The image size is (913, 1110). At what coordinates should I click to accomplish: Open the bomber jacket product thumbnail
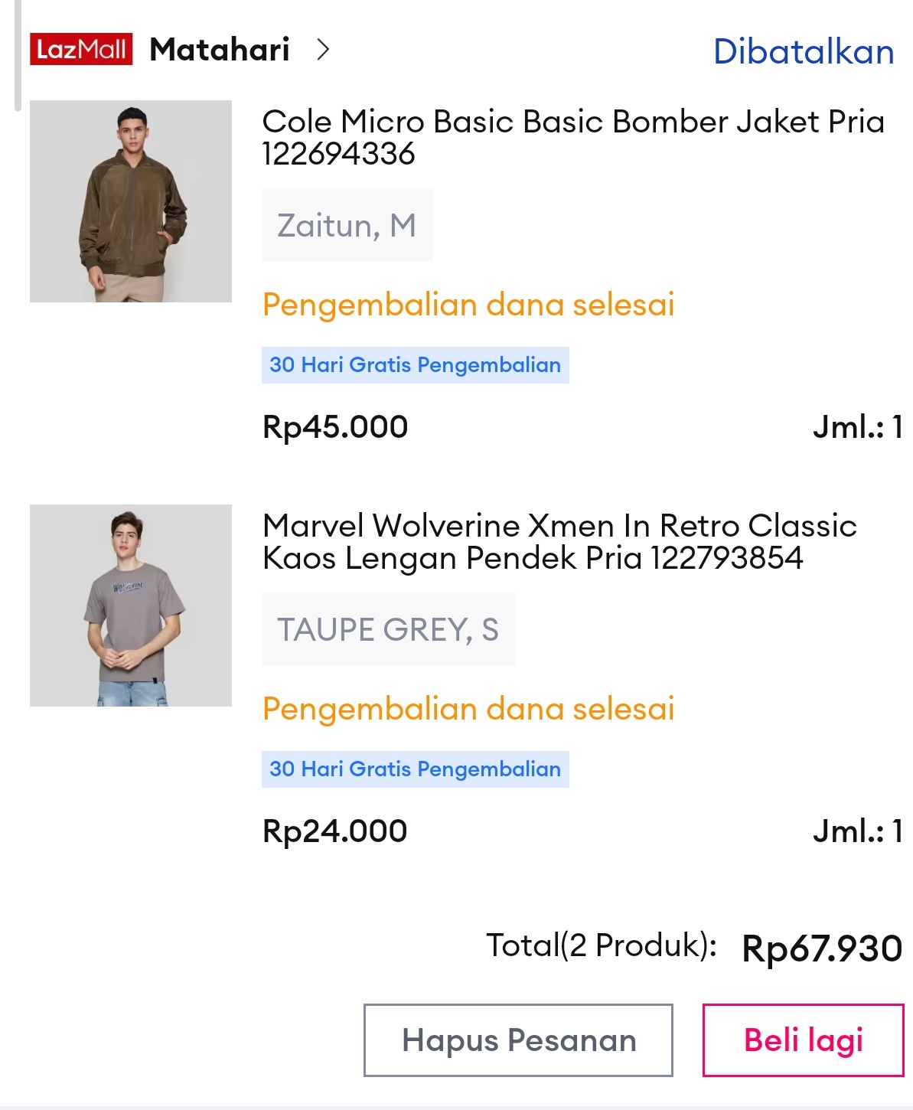point(131,201)
